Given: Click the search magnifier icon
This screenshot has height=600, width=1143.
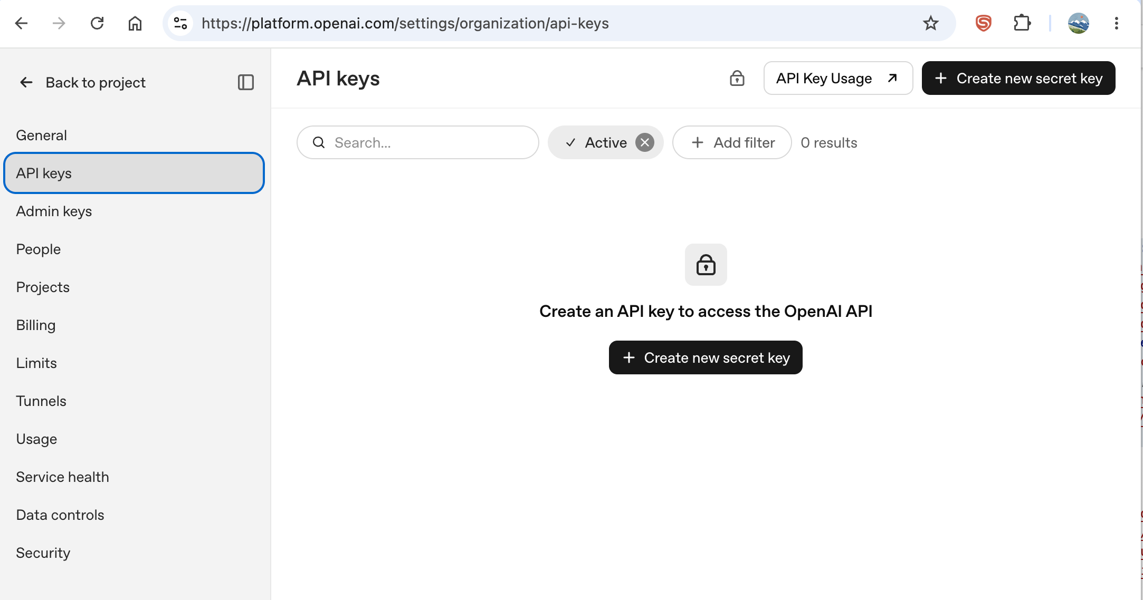Looking at the screenshot, I should point(319,142).
